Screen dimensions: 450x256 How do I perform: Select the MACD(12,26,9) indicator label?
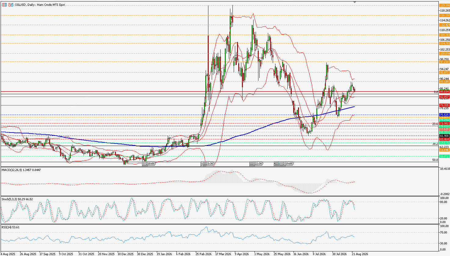[x=21, y=169]
